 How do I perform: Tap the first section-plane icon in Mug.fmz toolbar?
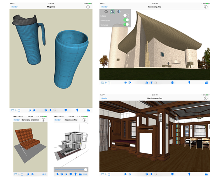pyautogui.click(x=45, y=110)
